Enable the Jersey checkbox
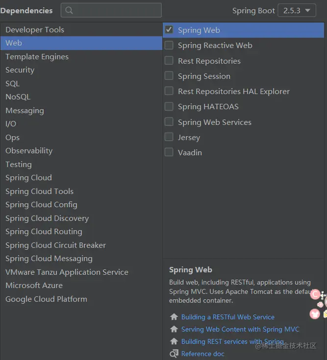This screenshot has height=360, width=327. pyautogui.click(x=169, y=137)
